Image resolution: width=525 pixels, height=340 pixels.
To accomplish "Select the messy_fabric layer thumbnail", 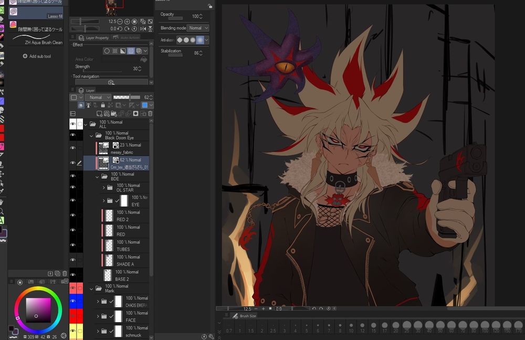I will pos(103,148).
